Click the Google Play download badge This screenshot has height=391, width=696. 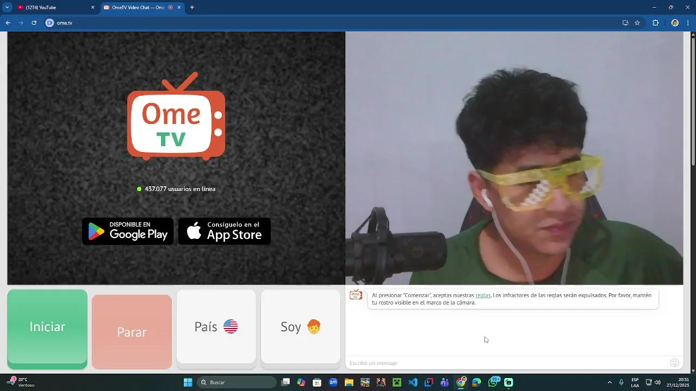pyautogui.click(x=128, y=231)
